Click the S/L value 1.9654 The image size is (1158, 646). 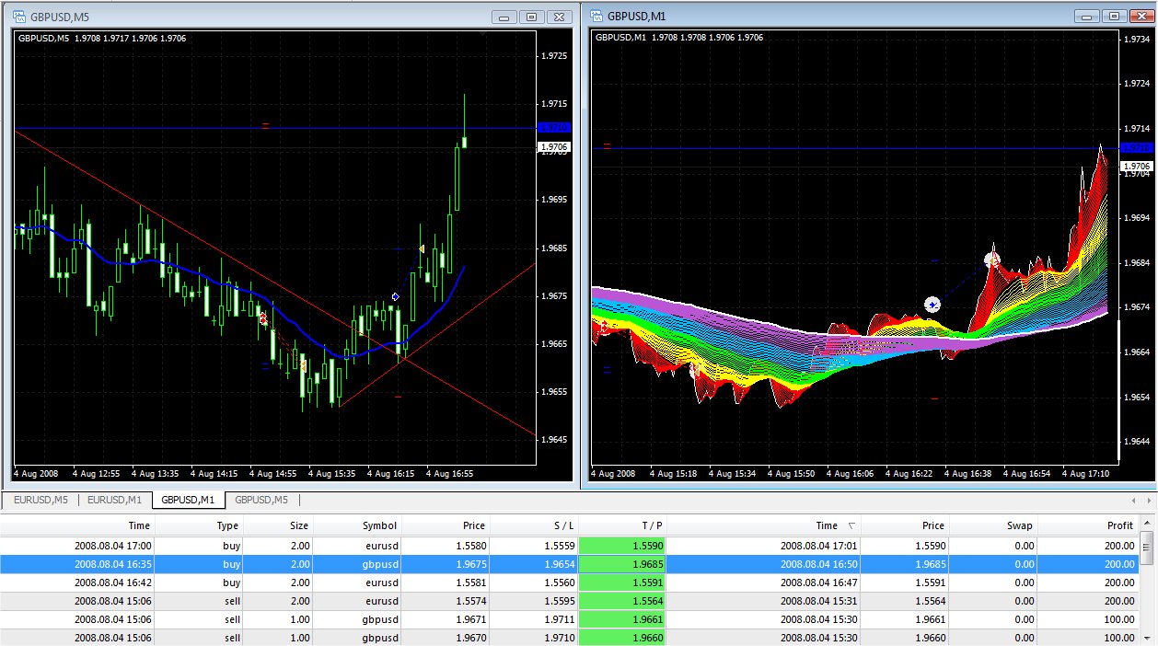coord(558,563)
